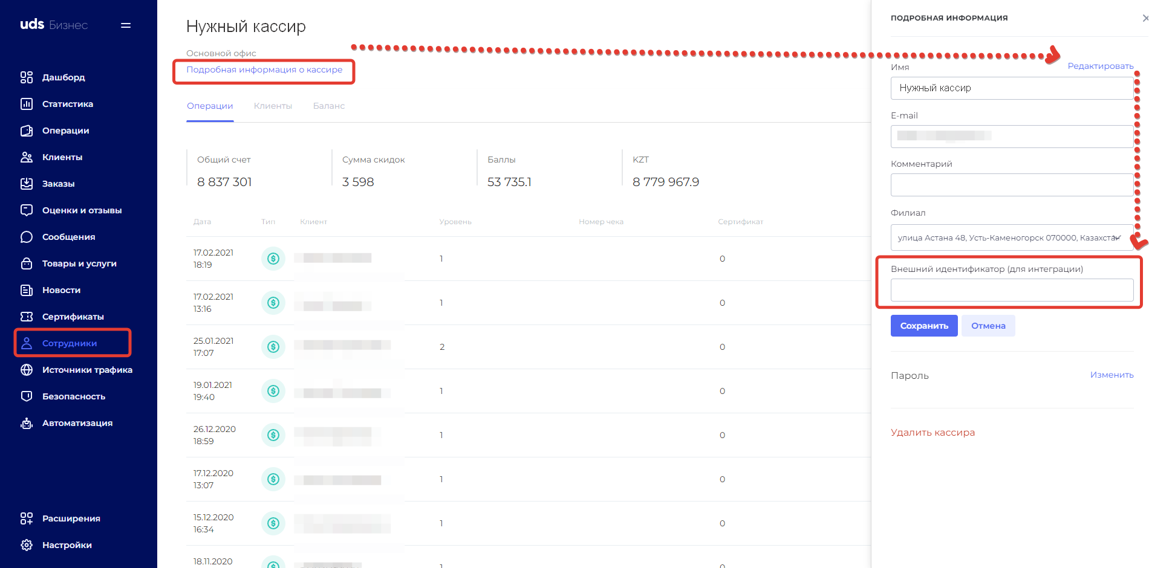The height and width of the screenshot is (568, 1149).
Task: Click the Traffic sources globe icon
Action: click(x=27, y=370)
